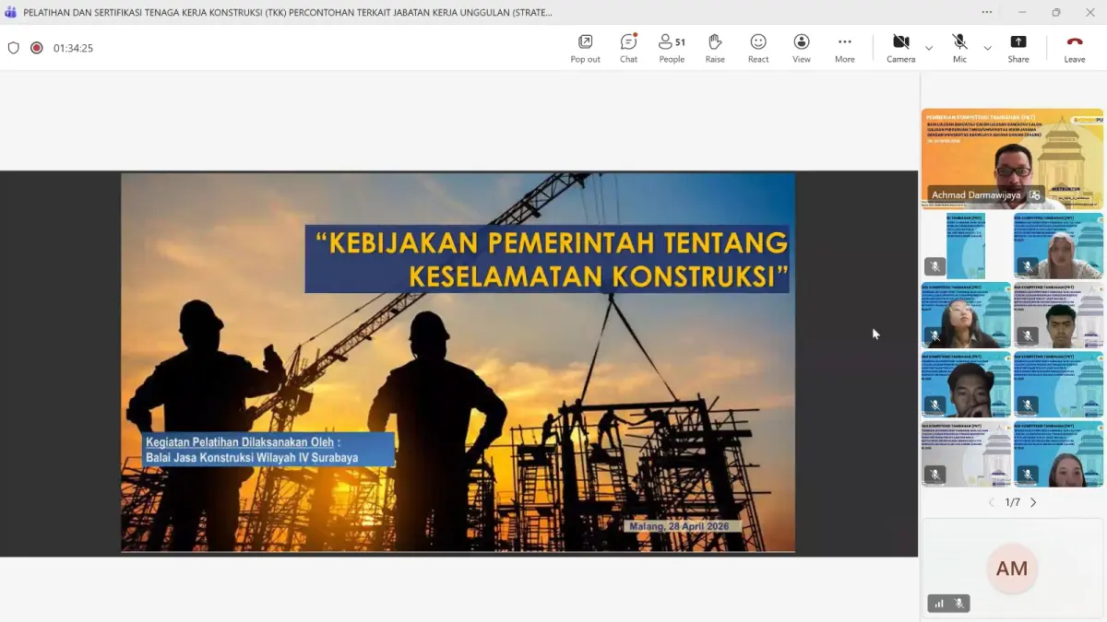Click the 1/7 page indicator
The image size is (1107, 622).
[1012, 502]
